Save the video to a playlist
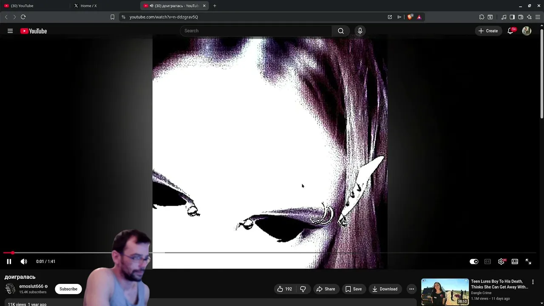The image size is (544, 306). 353,289
